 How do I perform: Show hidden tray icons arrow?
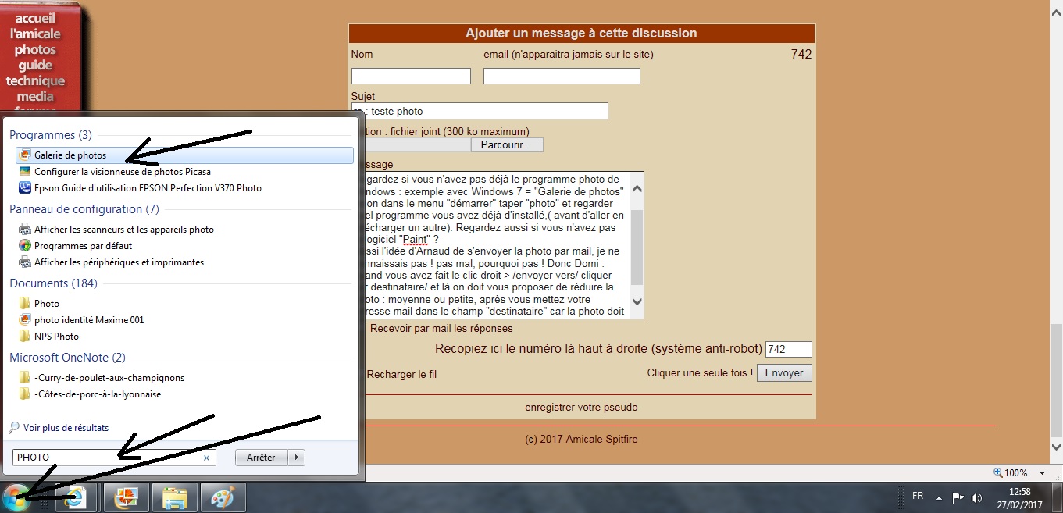click(x=938, y=497)
